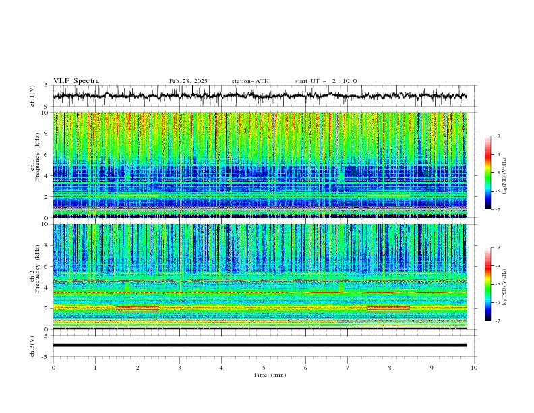534x413 pixels.
Task: Click the ch.2 "Frequency (kHz)" axis label
Action: [37, 269]
